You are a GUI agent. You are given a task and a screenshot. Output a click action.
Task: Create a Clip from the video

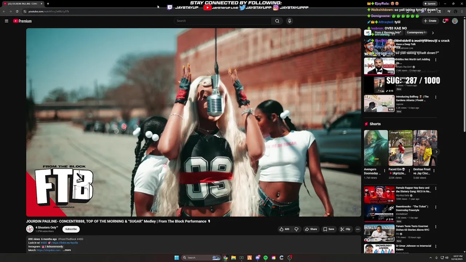tap(345, 229)
